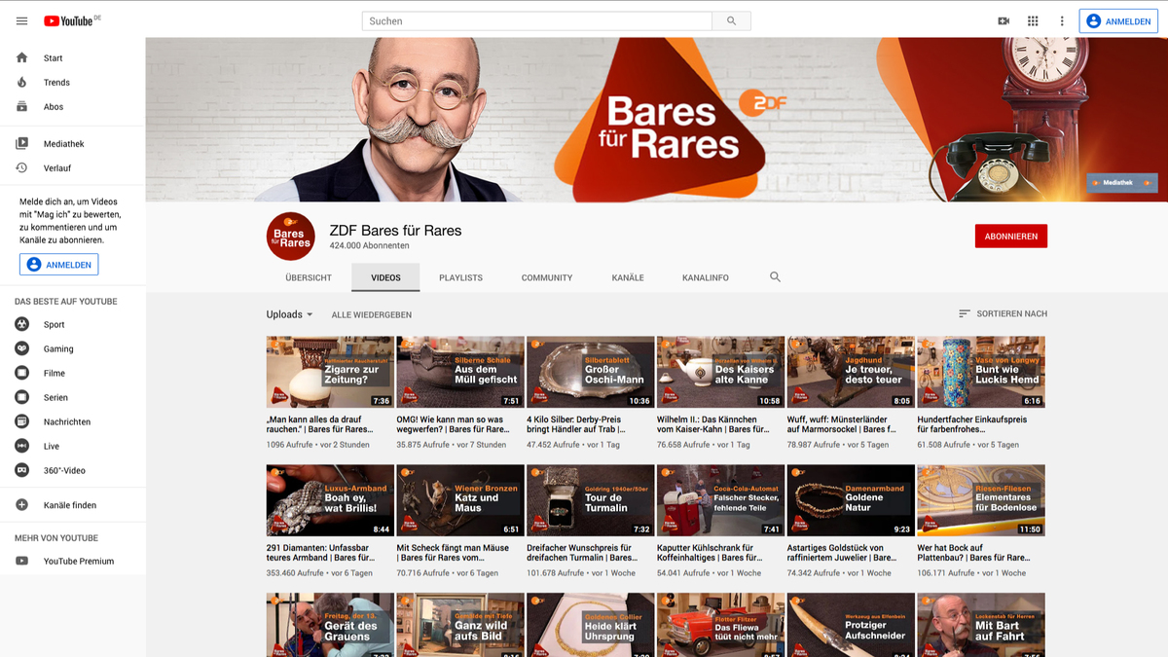Open the YouTube apps grid icon
This screenshot has height=657, width=1168.
click(x=1033, y=20)
